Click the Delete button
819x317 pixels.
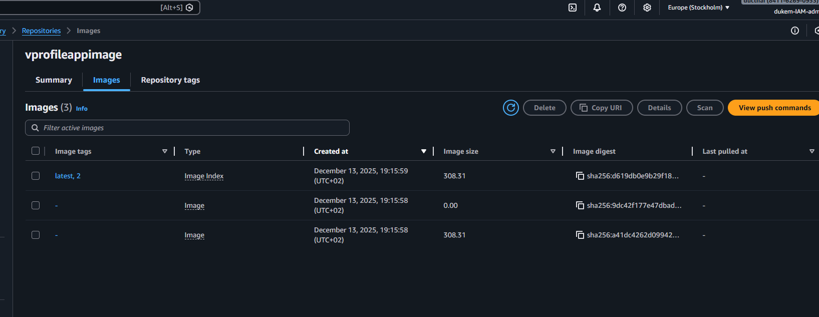(544, 108)
